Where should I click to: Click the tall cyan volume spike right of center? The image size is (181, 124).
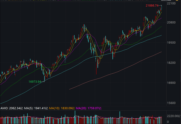120,118
